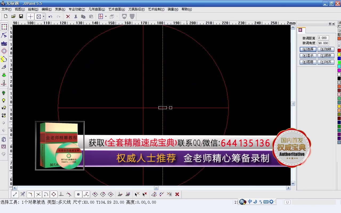Open a file with the Open folder icon
This screenshot has width=341, height=213.
tap(13, 16)
